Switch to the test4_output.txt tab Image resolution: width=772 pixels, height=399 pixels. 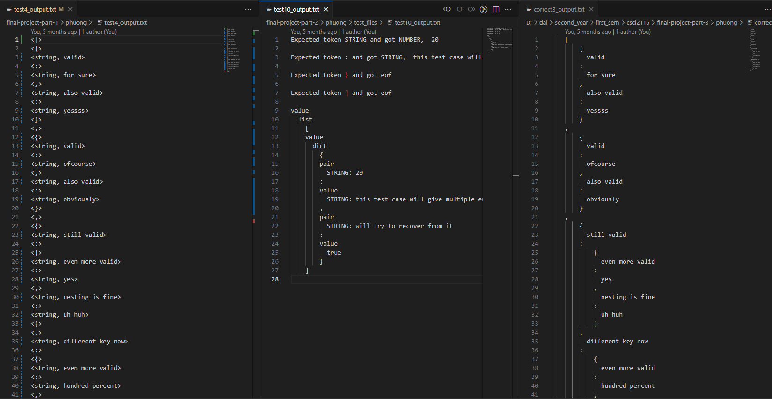pyautogui.click(x=39, y=9)
